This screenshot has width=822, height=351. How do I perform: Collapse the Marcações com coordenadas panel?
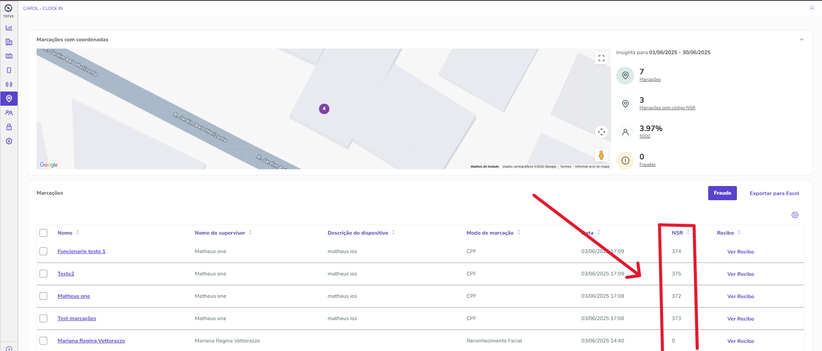pyautogui.click(x=801, y=40)
